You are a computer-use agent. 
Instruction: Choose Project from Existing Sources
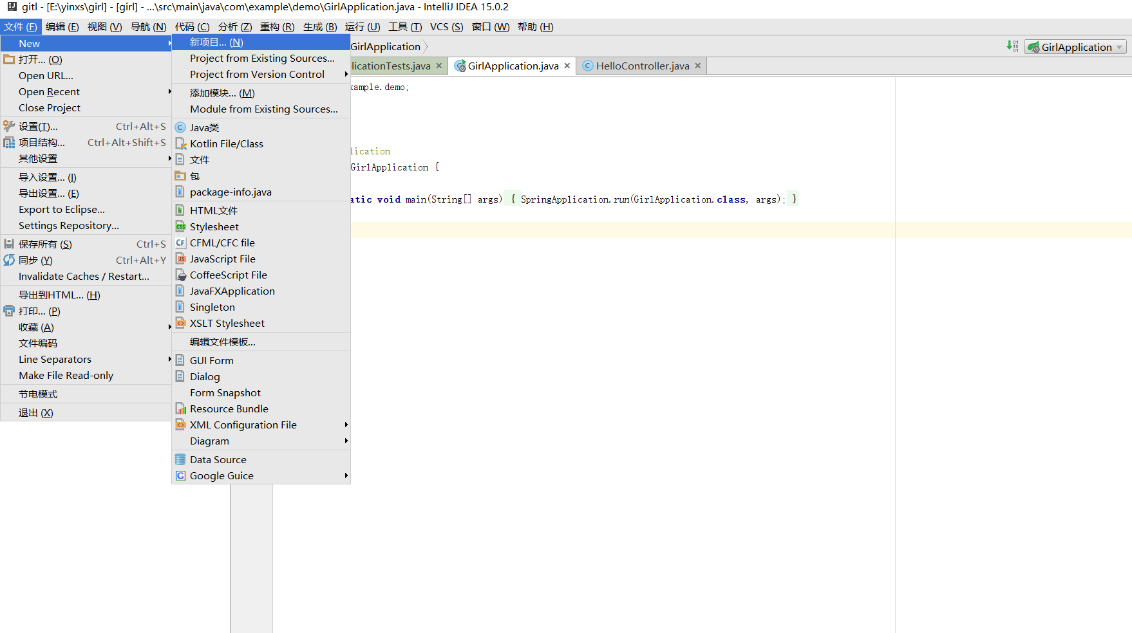(261, 58)
